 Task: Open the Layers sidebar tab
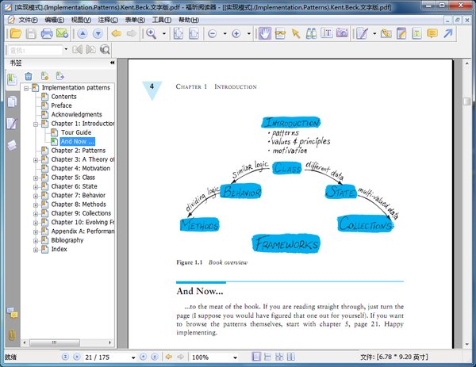click(x=12, y=146)
